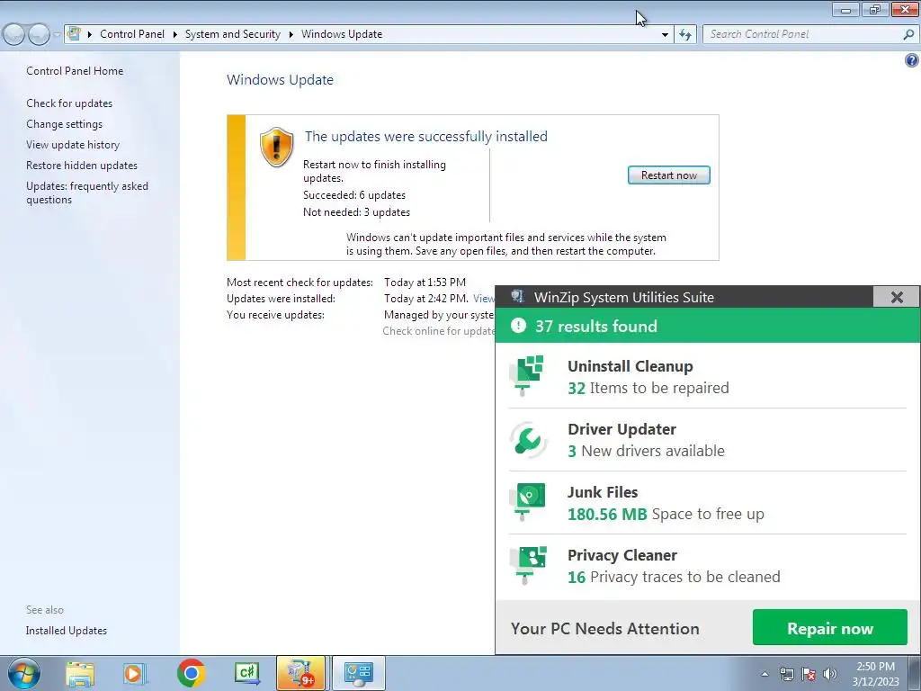Open Restore hidden updates
The image size is (921, 691).
click(x=82, y=166)
